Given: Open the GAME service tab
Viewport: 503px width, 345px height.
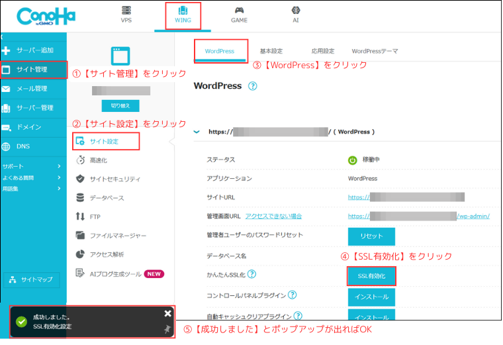Looking at the screenshot, I should [x=239, y=15].
